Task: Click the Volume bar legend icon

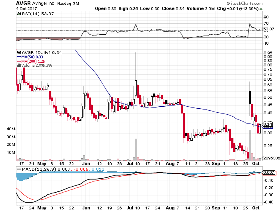Action: 18,64
